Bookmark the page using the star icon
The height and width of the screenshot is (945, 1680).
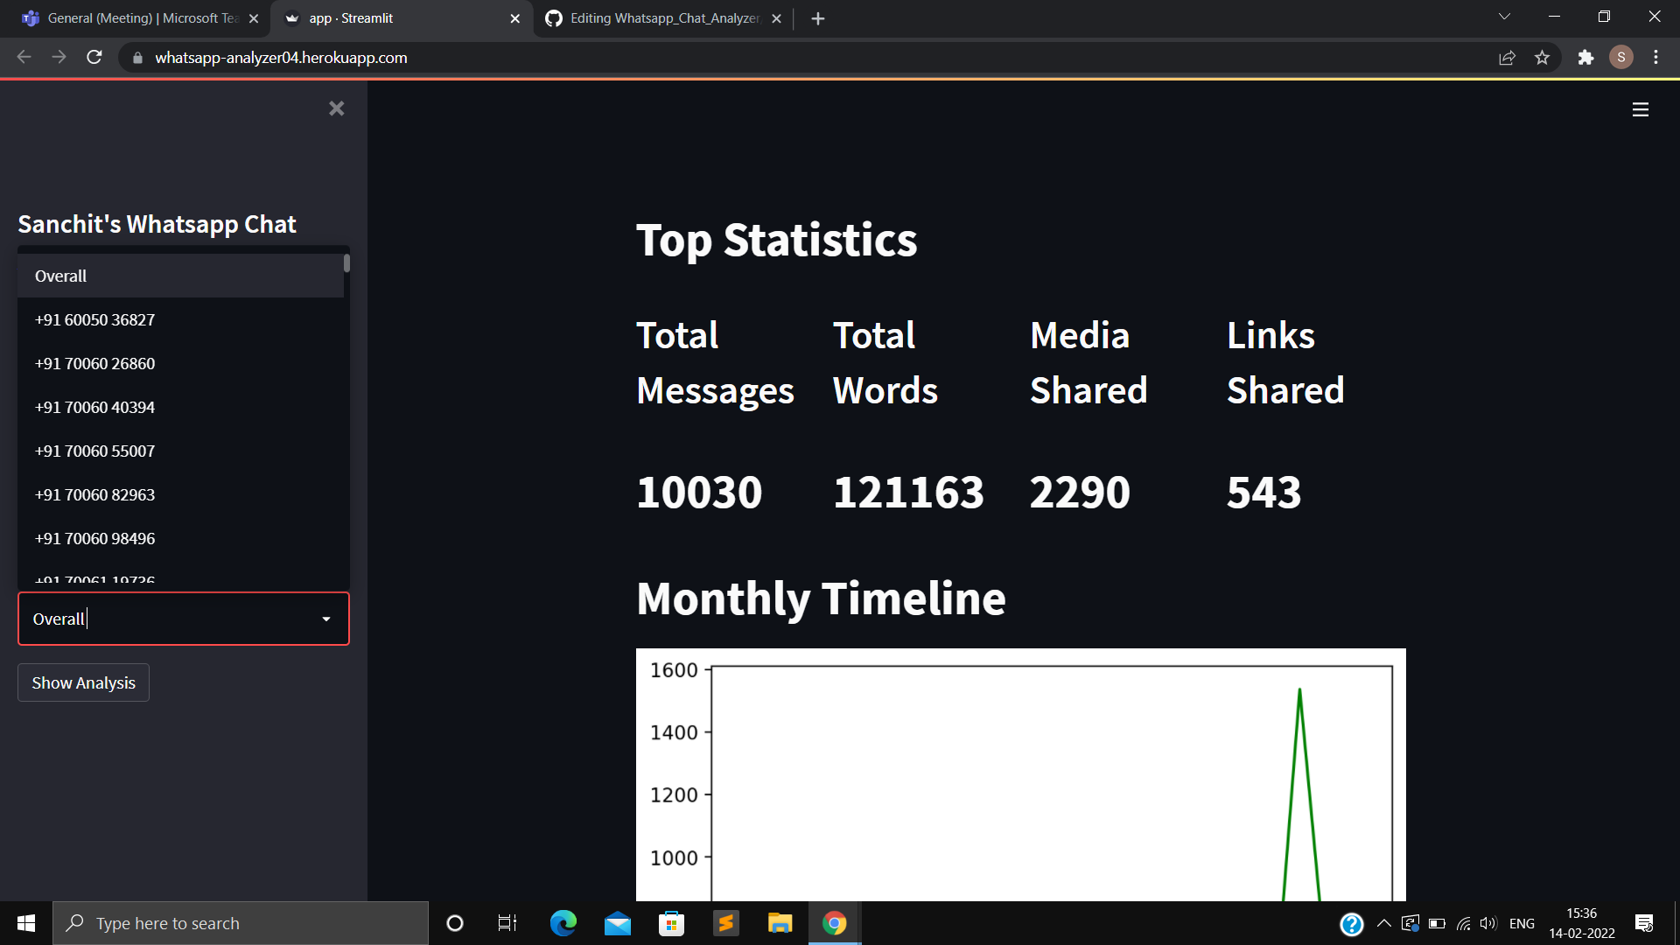pos(1543,57)
